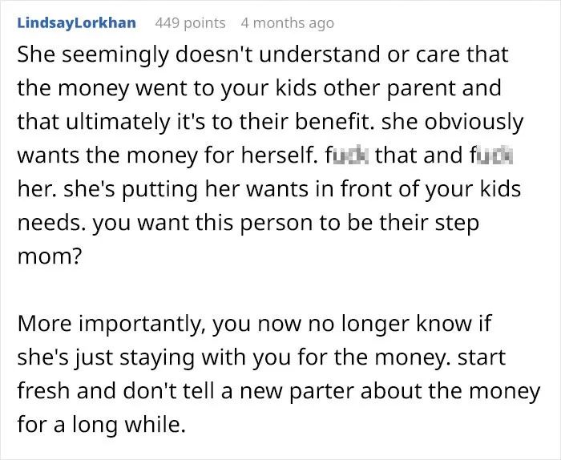
Task: Click the word 'fresh' in second paragraph
Action: (x=43, y=390)
